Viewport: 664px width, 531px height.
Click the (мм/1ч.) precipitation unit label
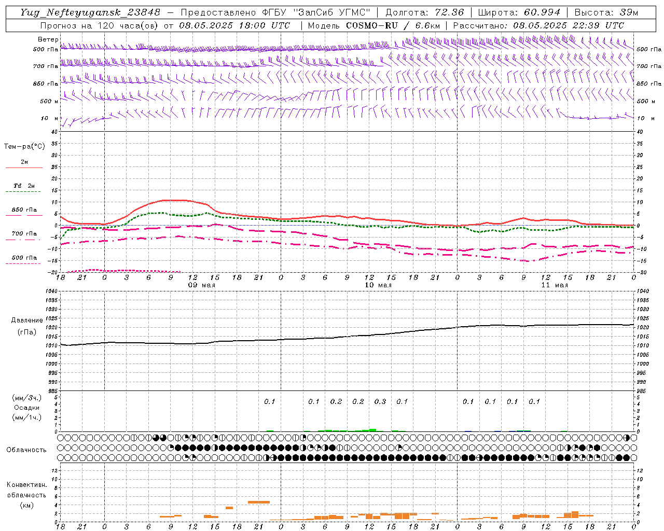pyautogui.click(x=27, y=417)
